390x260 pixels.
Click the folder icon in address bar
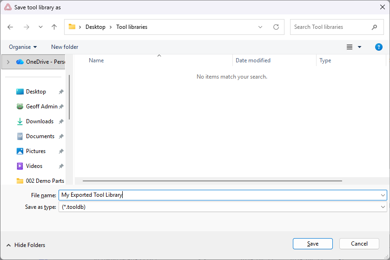(x=72, y=27)
